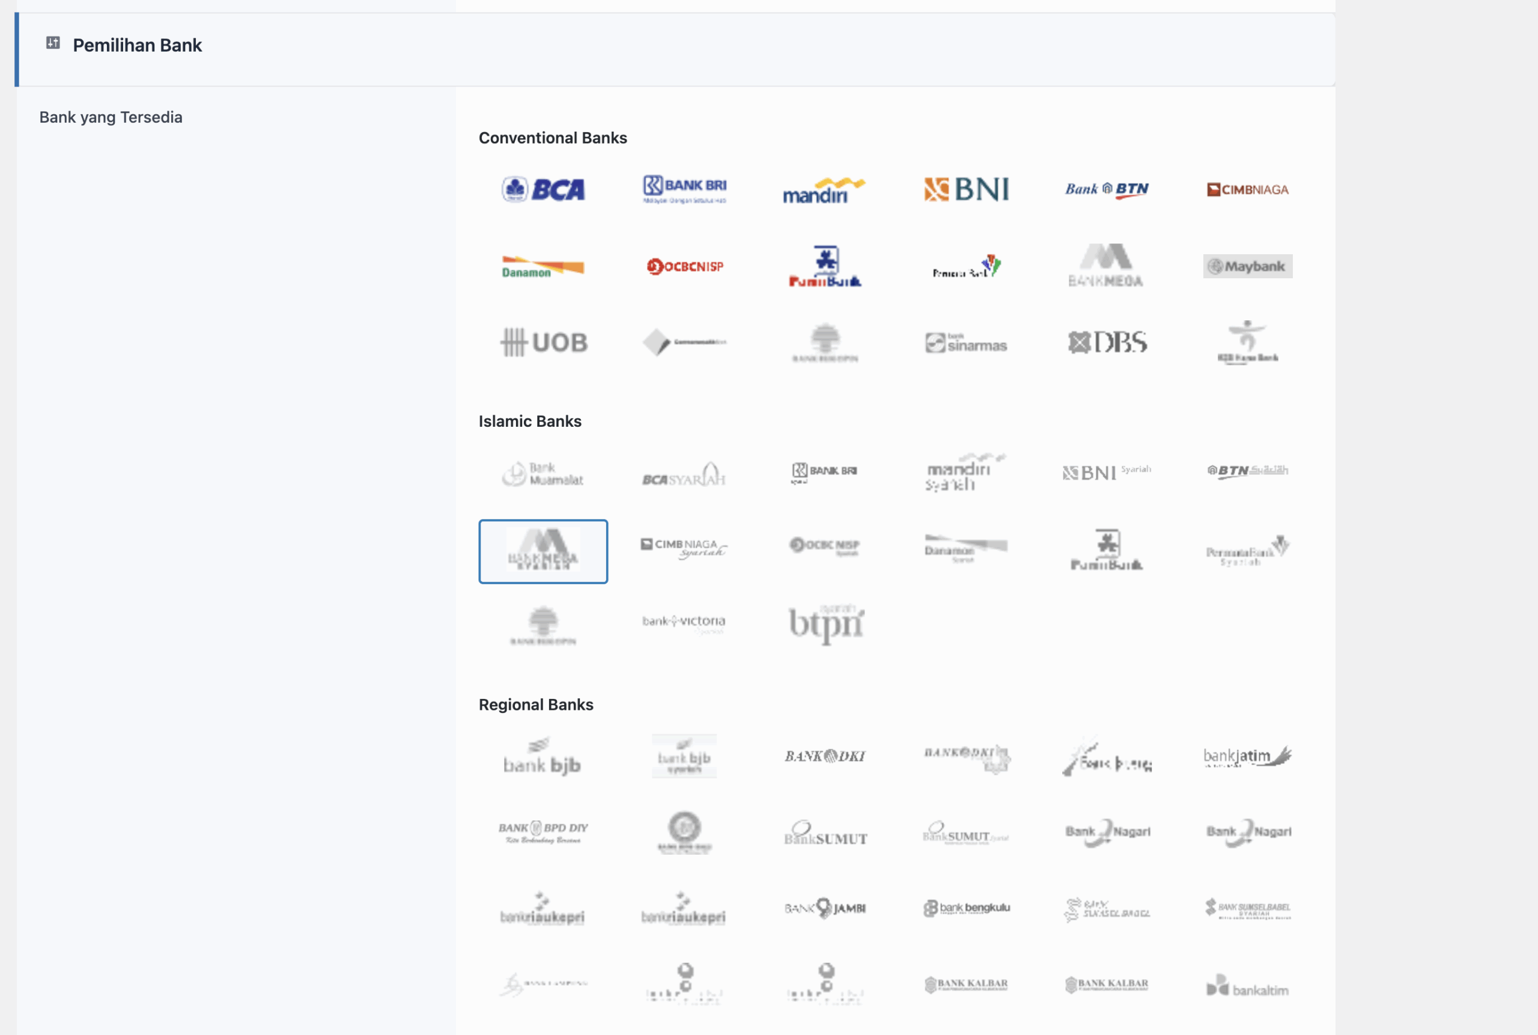This screenshot has height=1035, width=1538.
Task: Select the red OCBC NISP logo
Action: click(684, 266)
